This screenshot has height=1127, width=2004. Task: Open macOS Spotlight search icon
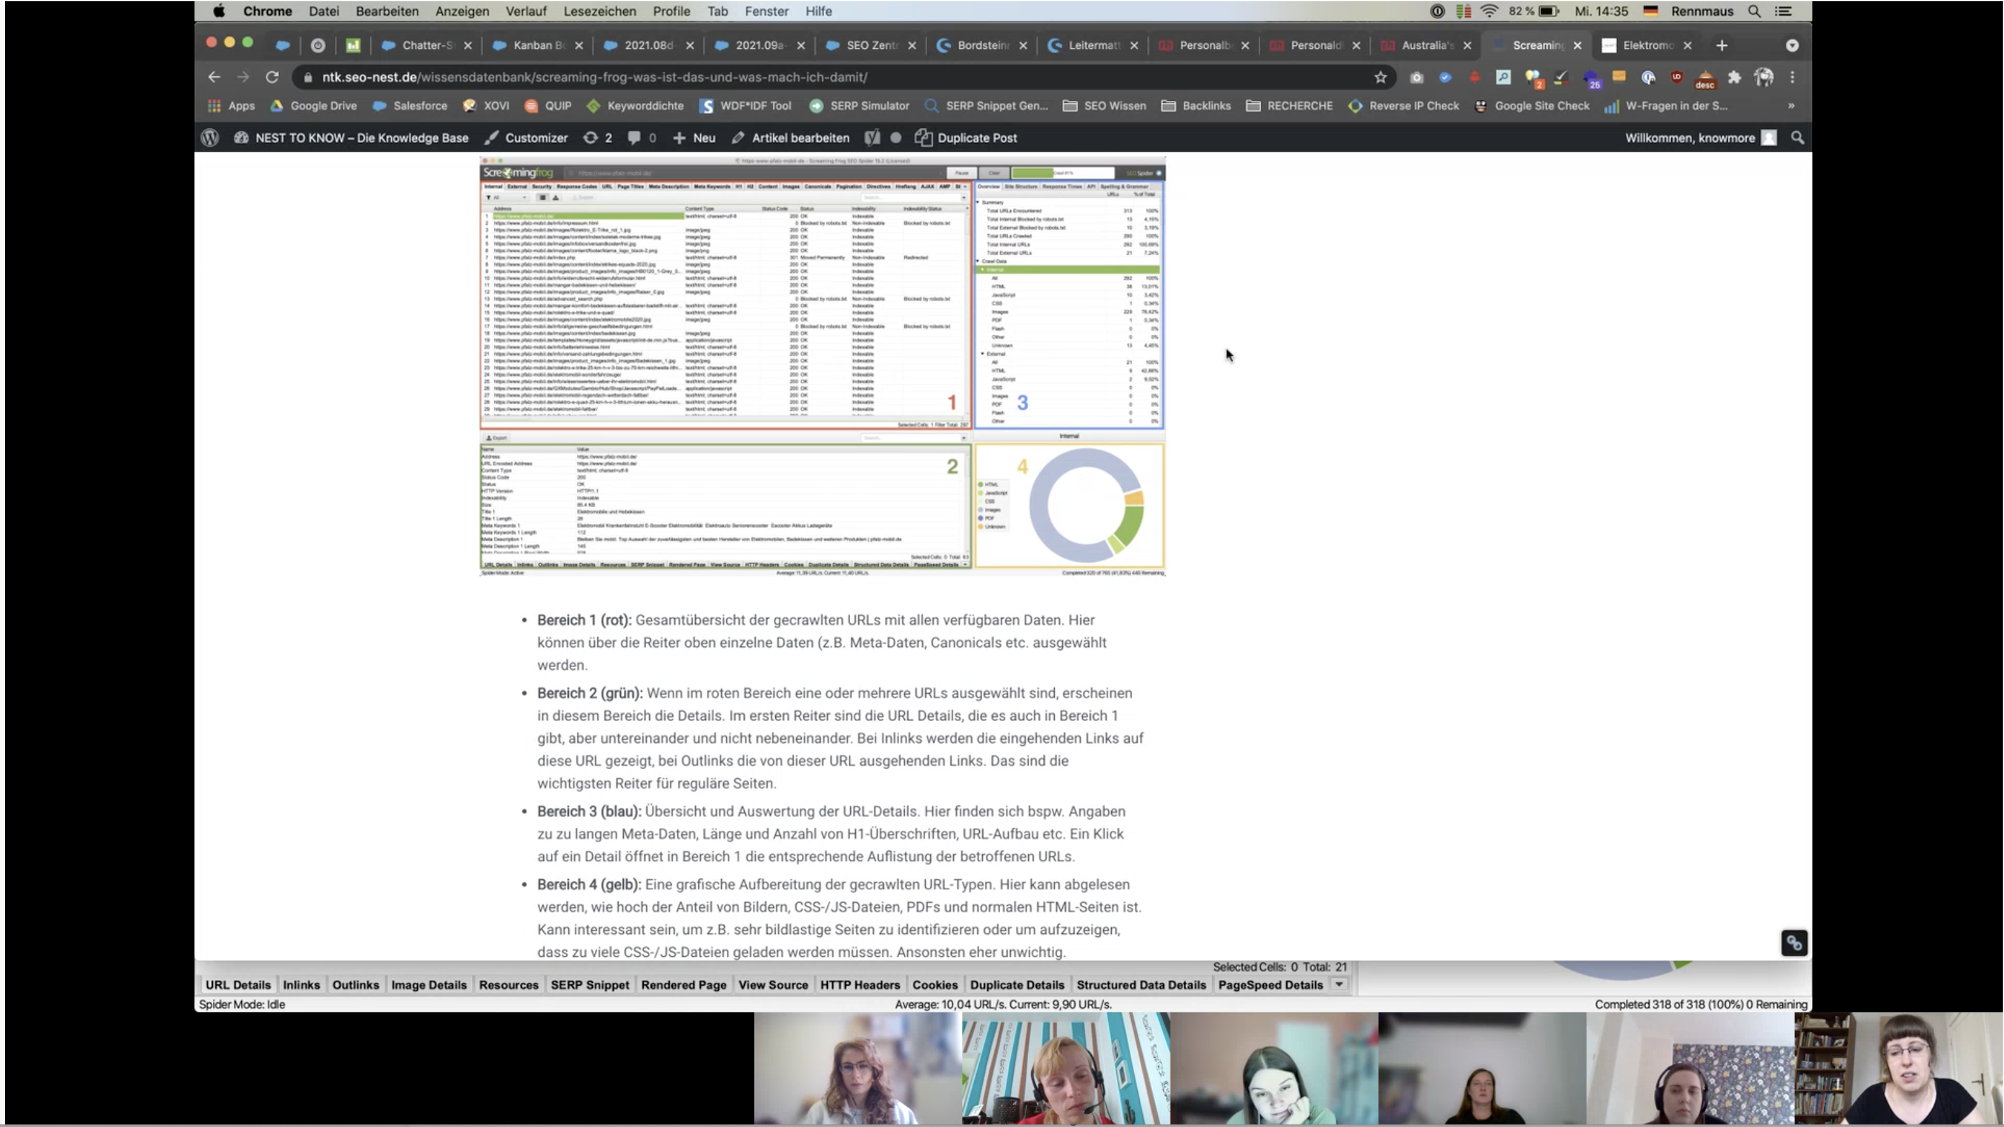coord(1754,11)
